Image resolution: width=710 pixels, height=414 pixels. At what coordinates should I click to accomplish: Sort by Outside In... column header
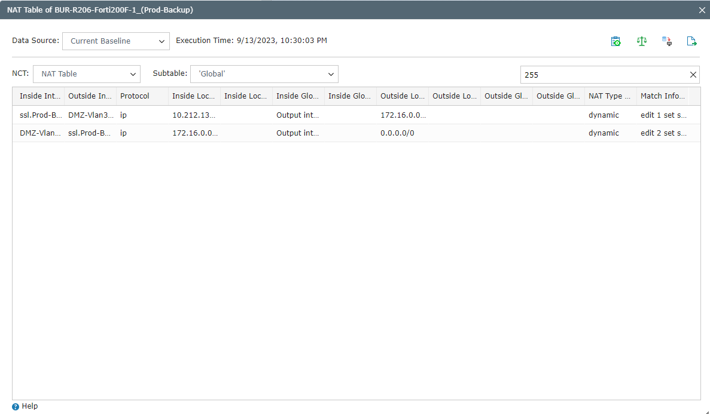90,96
